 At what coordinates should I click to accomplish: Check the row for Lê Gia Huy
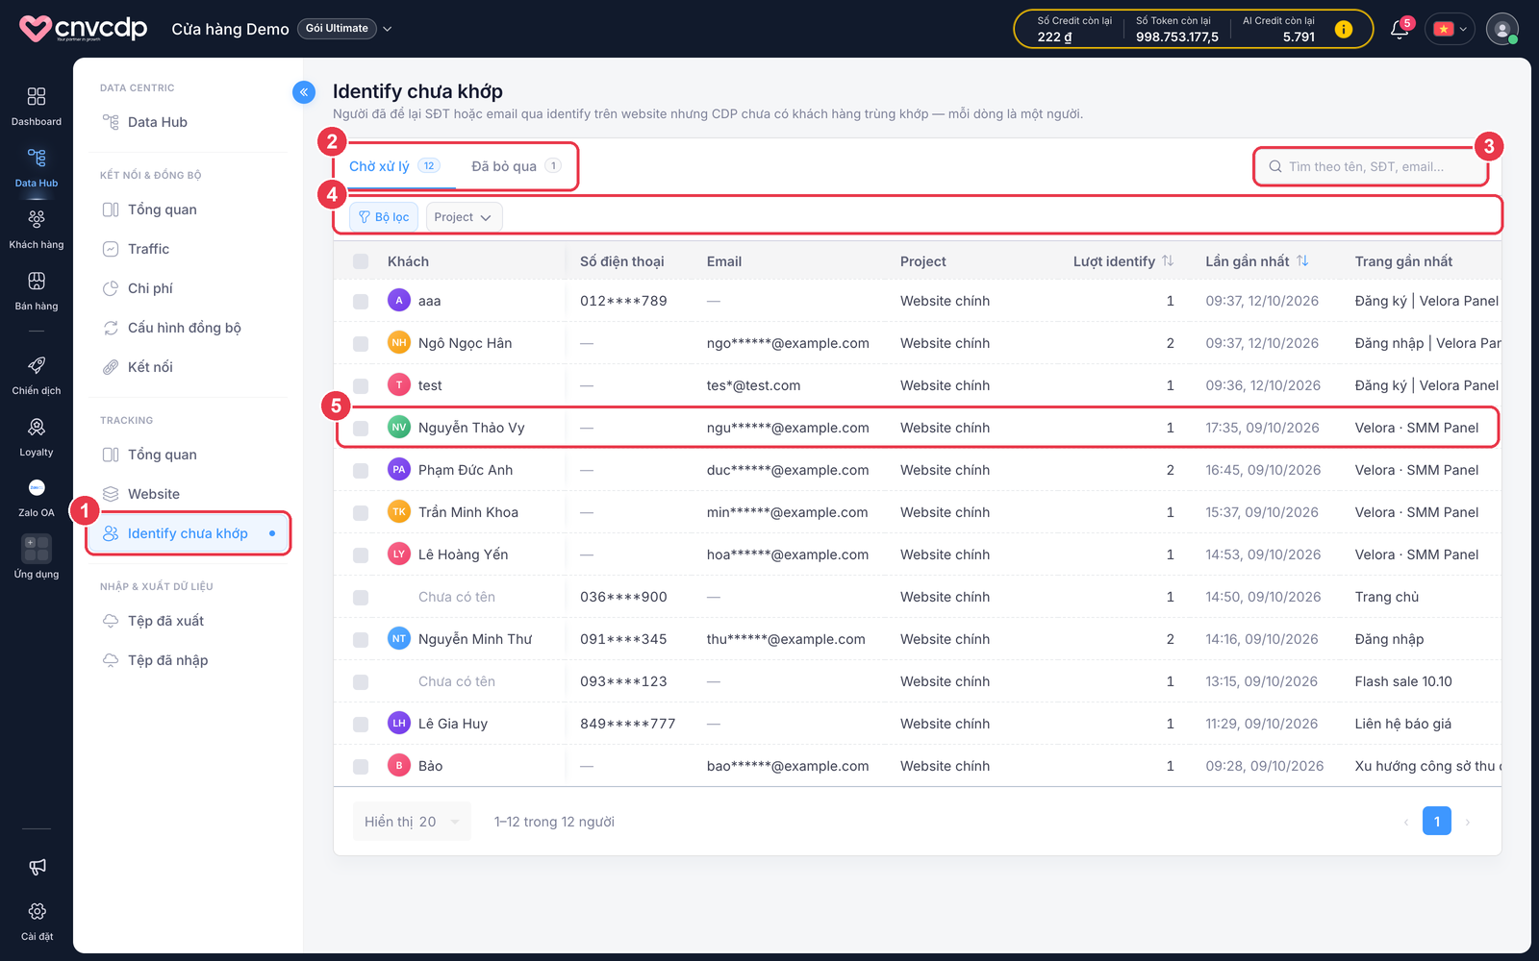click(361, 725)
